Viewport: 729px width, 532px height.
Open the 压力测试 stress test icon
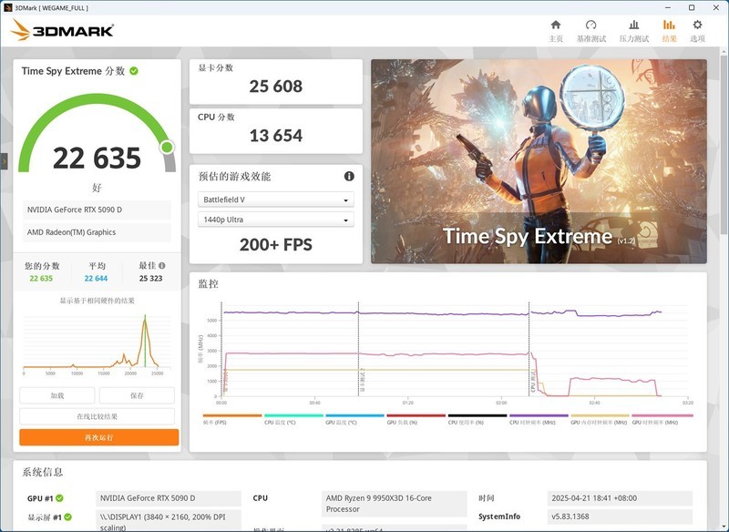[634, 26]
